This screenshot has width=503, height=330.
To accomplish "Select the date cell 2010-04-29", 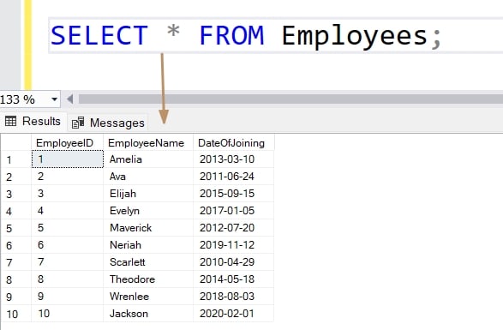I will coord(234,262).
